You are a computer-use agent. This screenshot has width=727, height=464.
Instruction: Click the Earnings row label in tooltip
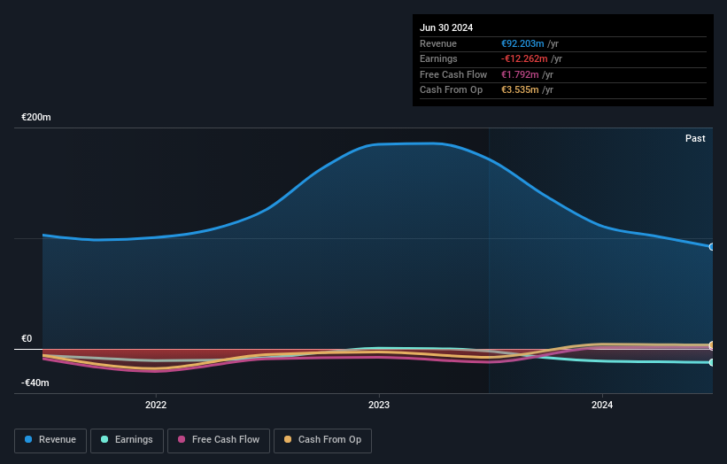click(438, 58)
